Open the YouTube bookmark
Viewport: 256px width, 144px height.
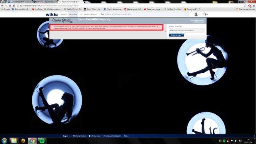[x=37, y=9]
